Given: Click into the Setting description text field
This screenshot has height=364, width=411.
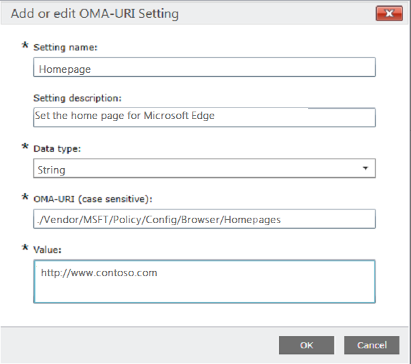Looking at the screenshot, I should tap(204, 117).
